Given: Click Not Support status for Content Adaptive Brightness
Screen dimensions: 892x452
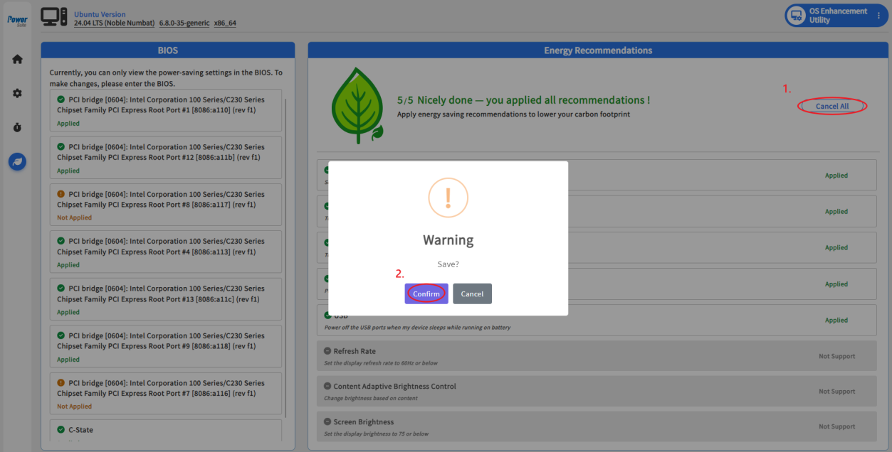Looking at the screenshot, I should pyautogui.click(x=837, y=392).
